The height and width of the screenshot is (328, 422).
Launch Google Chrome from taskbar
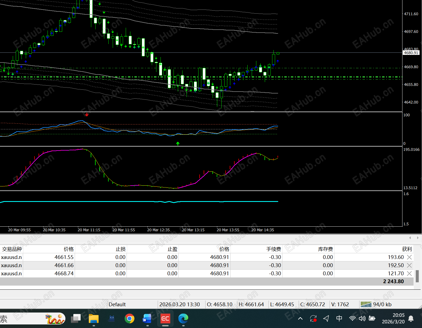pyautogui.click(x=130, y=318)
